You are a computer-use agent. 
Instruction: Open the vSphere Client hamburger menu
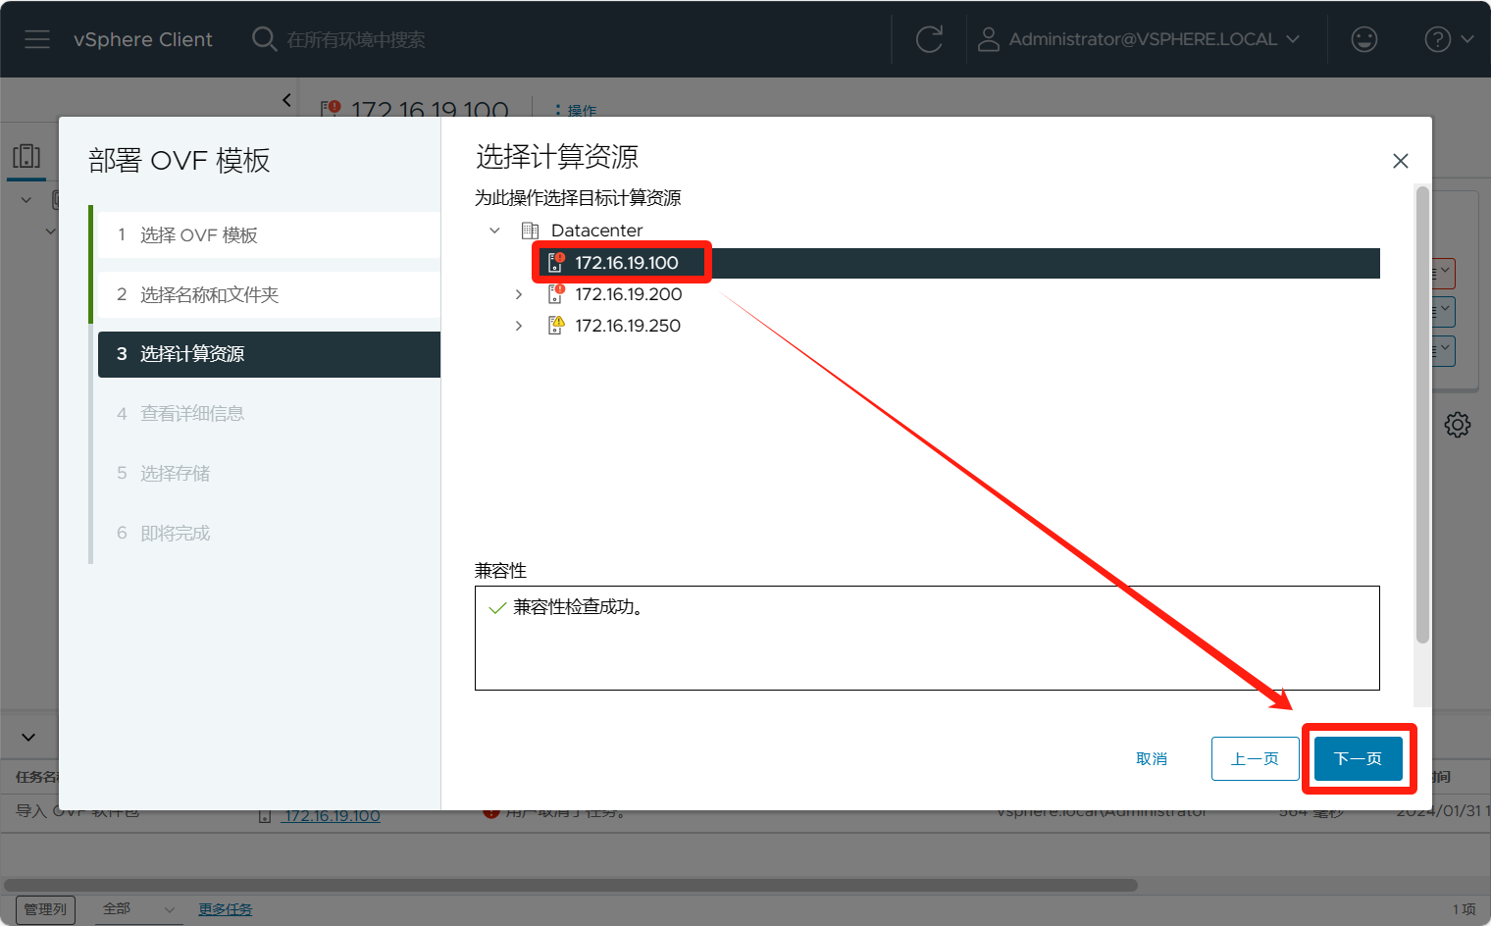[37, 39]
